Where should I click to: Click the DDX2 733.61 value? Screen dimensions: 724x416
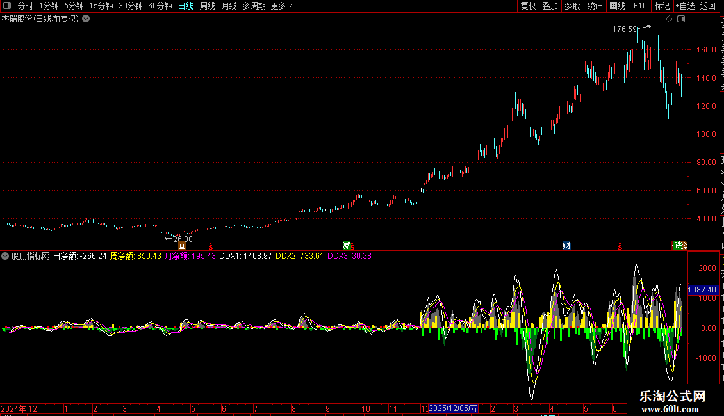tap(300, 256)
